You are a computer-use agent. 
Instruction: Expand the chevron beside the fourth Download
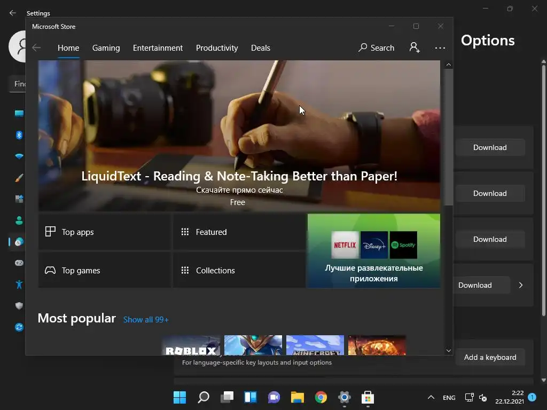[521, 285]
